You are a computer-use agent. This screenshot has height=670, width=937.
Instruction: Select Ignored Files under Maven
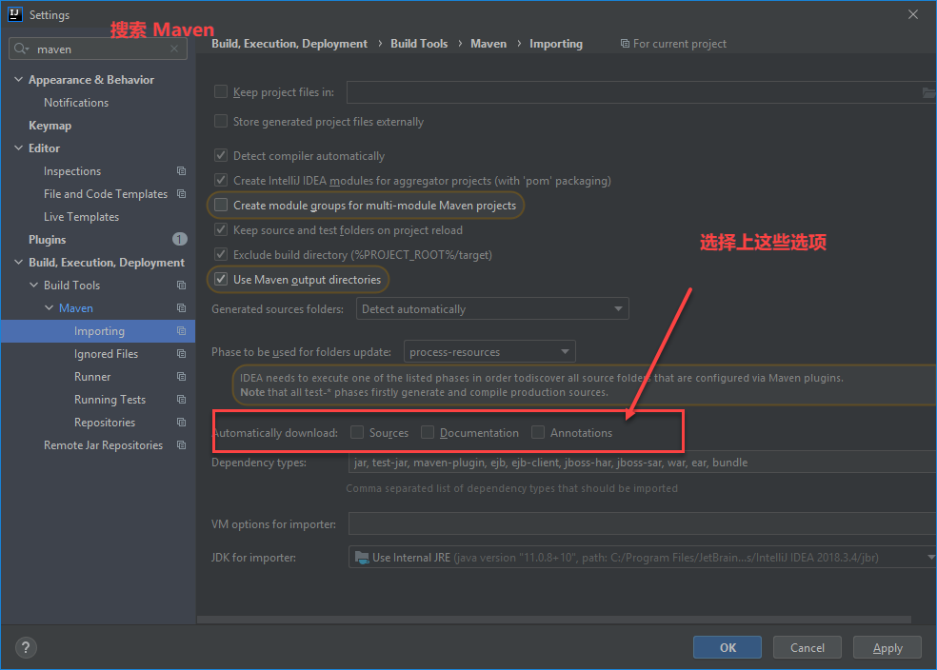[106, 353]
